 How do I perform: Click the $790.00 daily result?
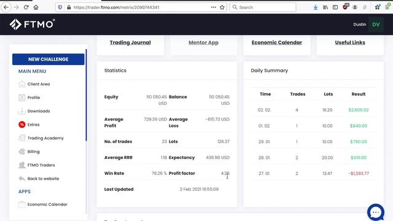tap(359, 142)
